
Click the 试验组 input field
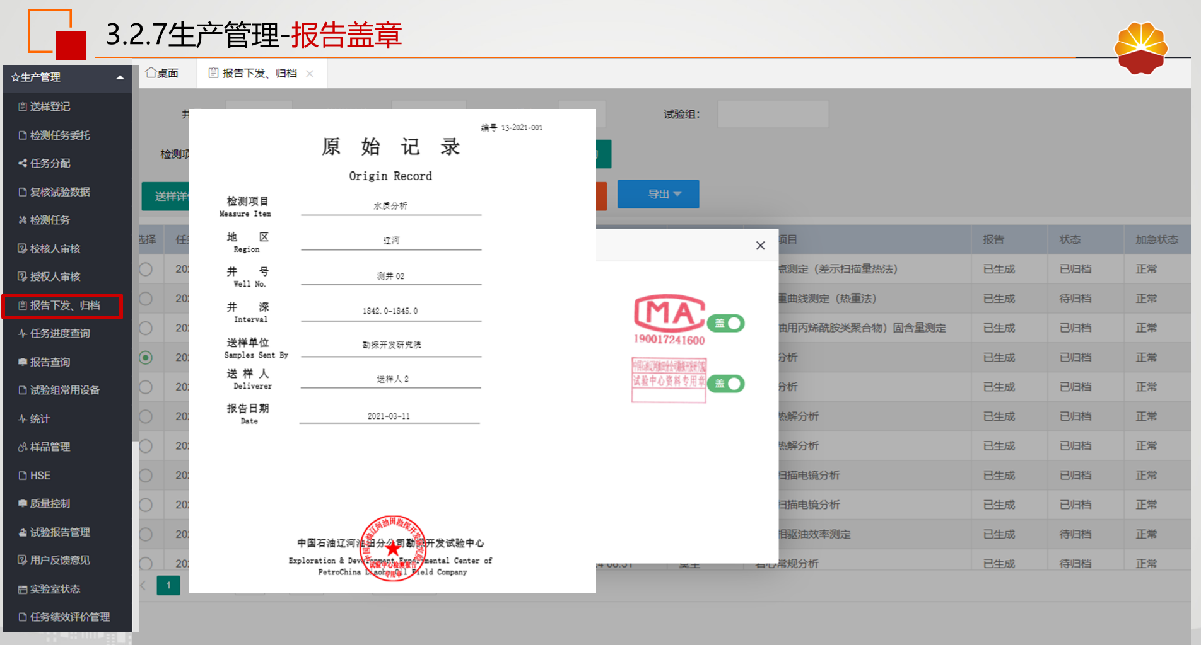773,115
